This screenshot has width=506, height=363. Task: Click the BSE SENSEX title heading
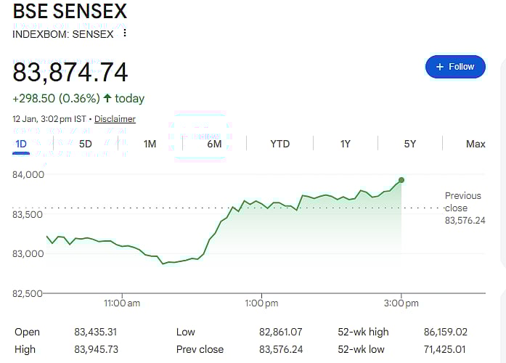[x=70, y=12]
